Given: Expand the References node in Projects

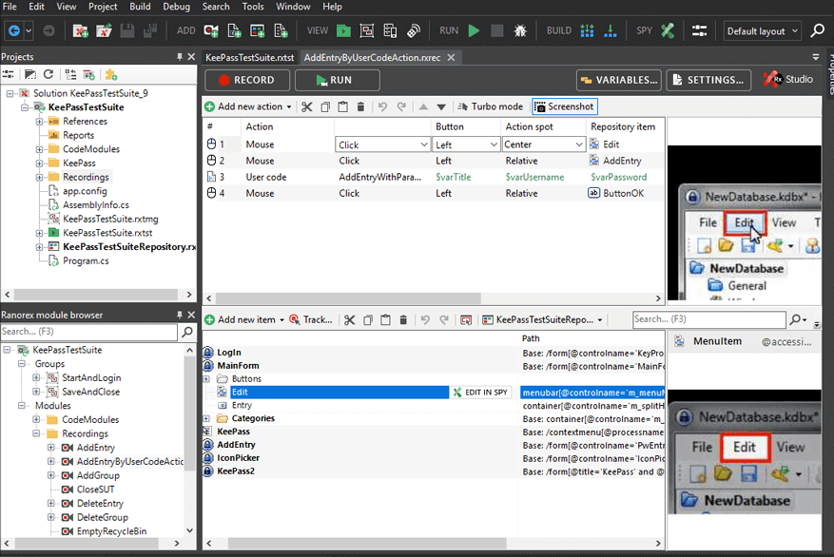Looking at the screenshot, I should [39, 122].
